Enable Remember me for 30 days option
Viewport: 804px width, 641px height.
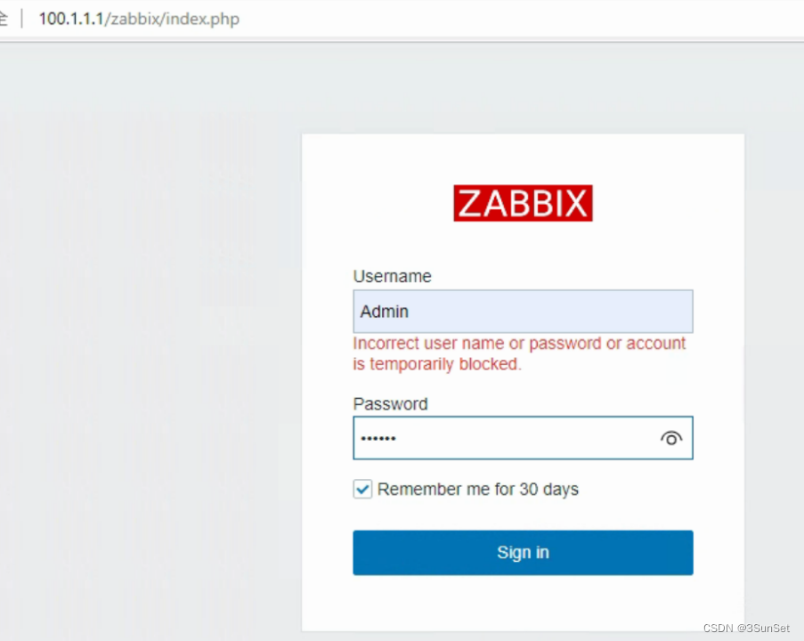point(362,489)
